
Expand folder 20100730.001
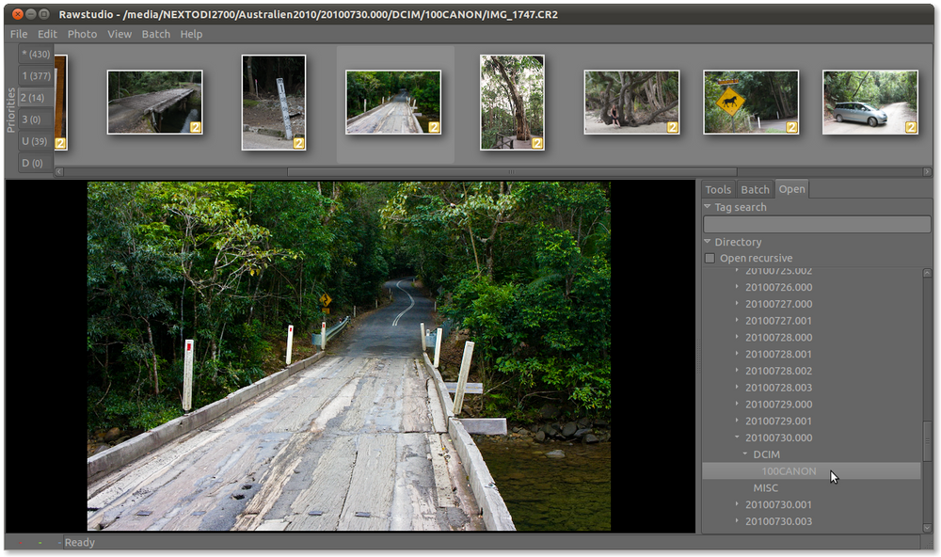[x=737, y=504]
